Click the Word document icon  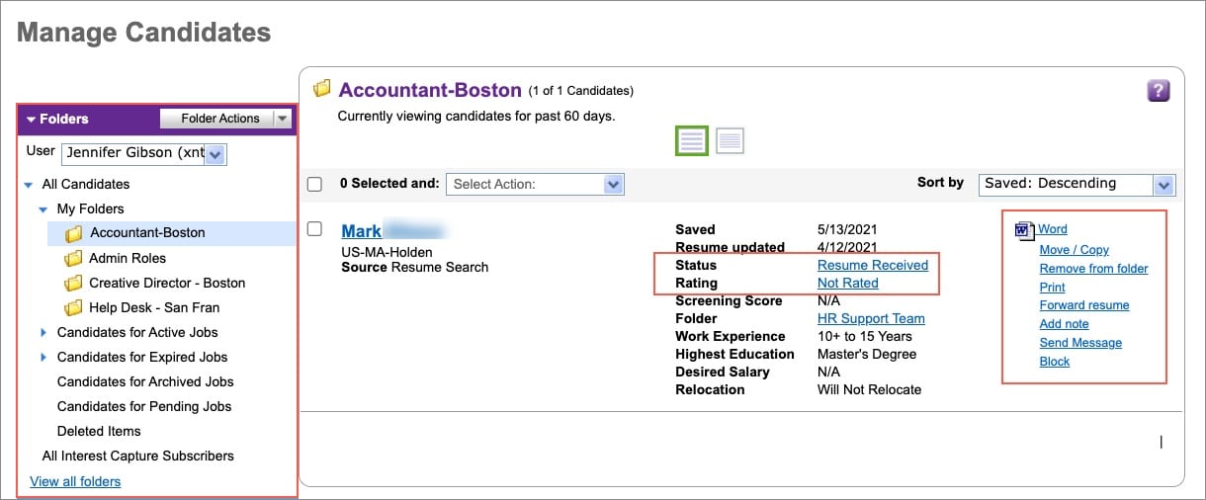tap(1024, 230)
